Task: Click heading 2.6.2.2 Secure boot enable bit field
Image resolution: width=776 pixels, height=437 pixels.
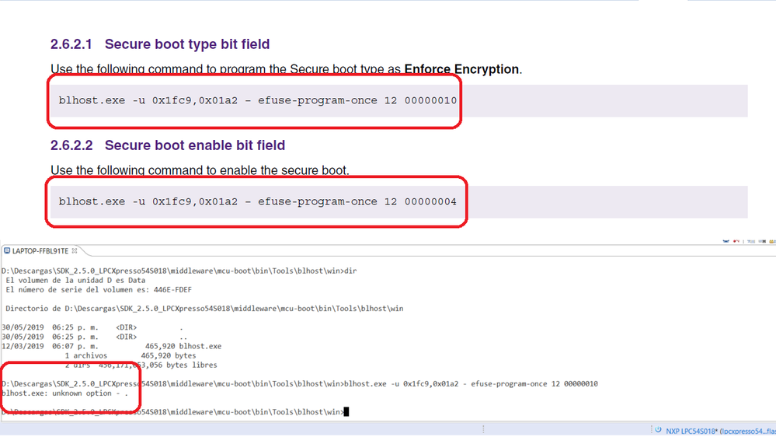Action: coord(168,145)
